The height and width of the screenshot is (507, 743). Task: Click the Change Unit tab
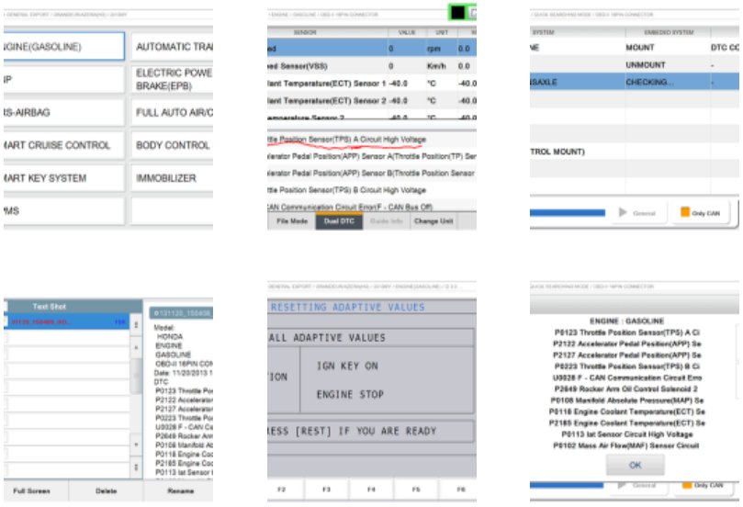pyautogui.click(x=433, y=221)
